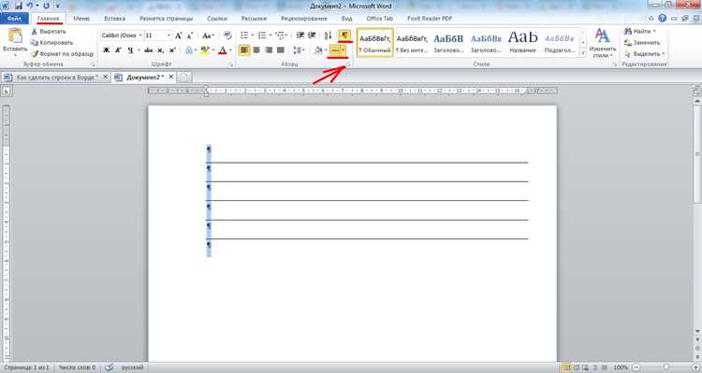Switch to the Ссылки tab
Image resolution: width=702 pixels, height=373 pixels.
(217, 19)
